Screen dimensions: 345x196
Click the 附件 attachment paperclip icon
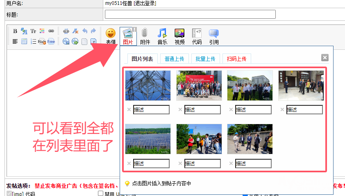[145, 36]
